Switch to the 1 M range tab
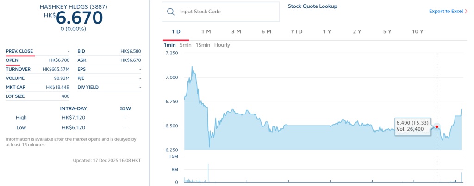Viewport: 474px width, 186px height. [206, 32]
